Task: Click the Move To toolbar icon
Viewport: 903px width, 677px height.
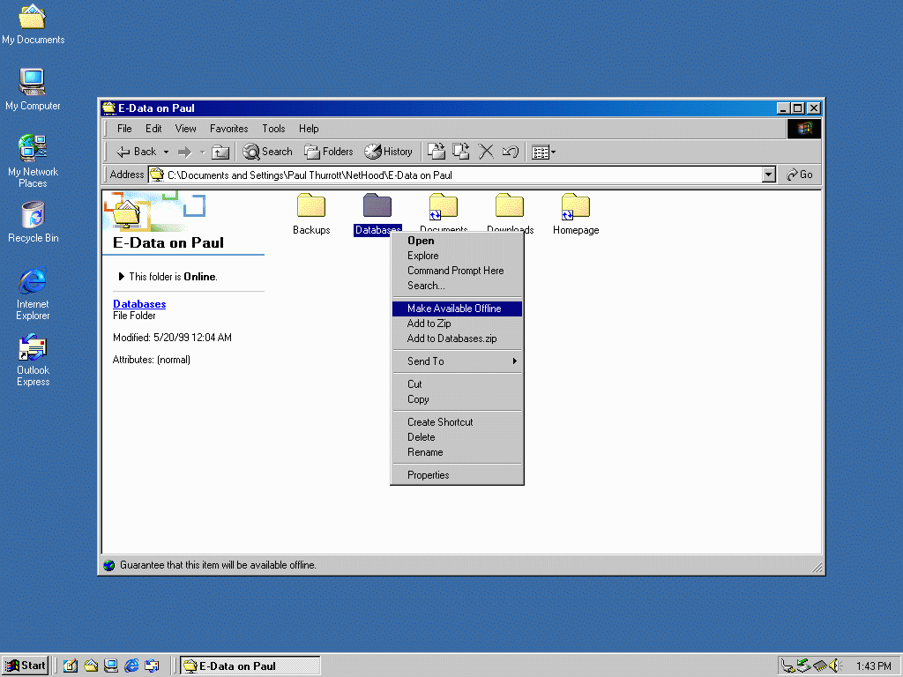Action: point(437,152)
